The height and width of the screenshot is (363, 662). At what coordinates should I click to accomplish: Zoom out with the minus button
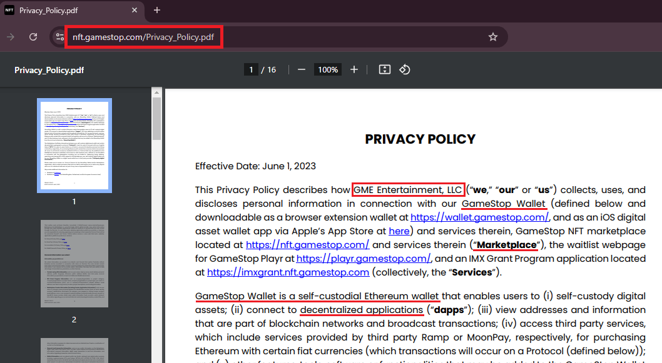click(x=302, y=69)
